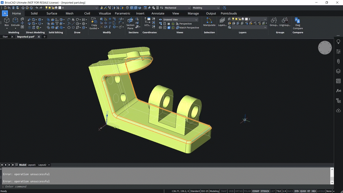Open the Layout1 tab
Image resolution: width=343 pixels, height=193 pixels.
31,165
